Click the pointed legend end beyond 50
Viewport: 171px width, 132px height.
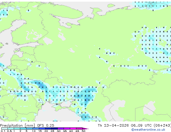[x=85, y=128]
